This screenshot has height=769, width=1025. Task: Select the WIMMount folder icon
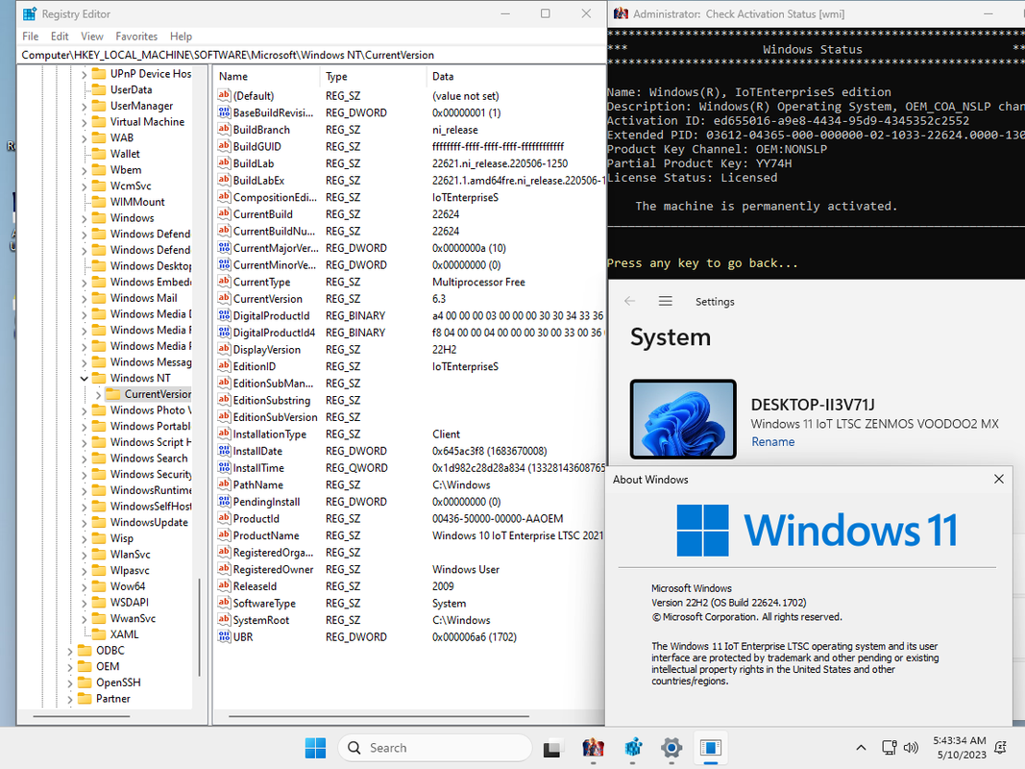[x=99, y=202]
